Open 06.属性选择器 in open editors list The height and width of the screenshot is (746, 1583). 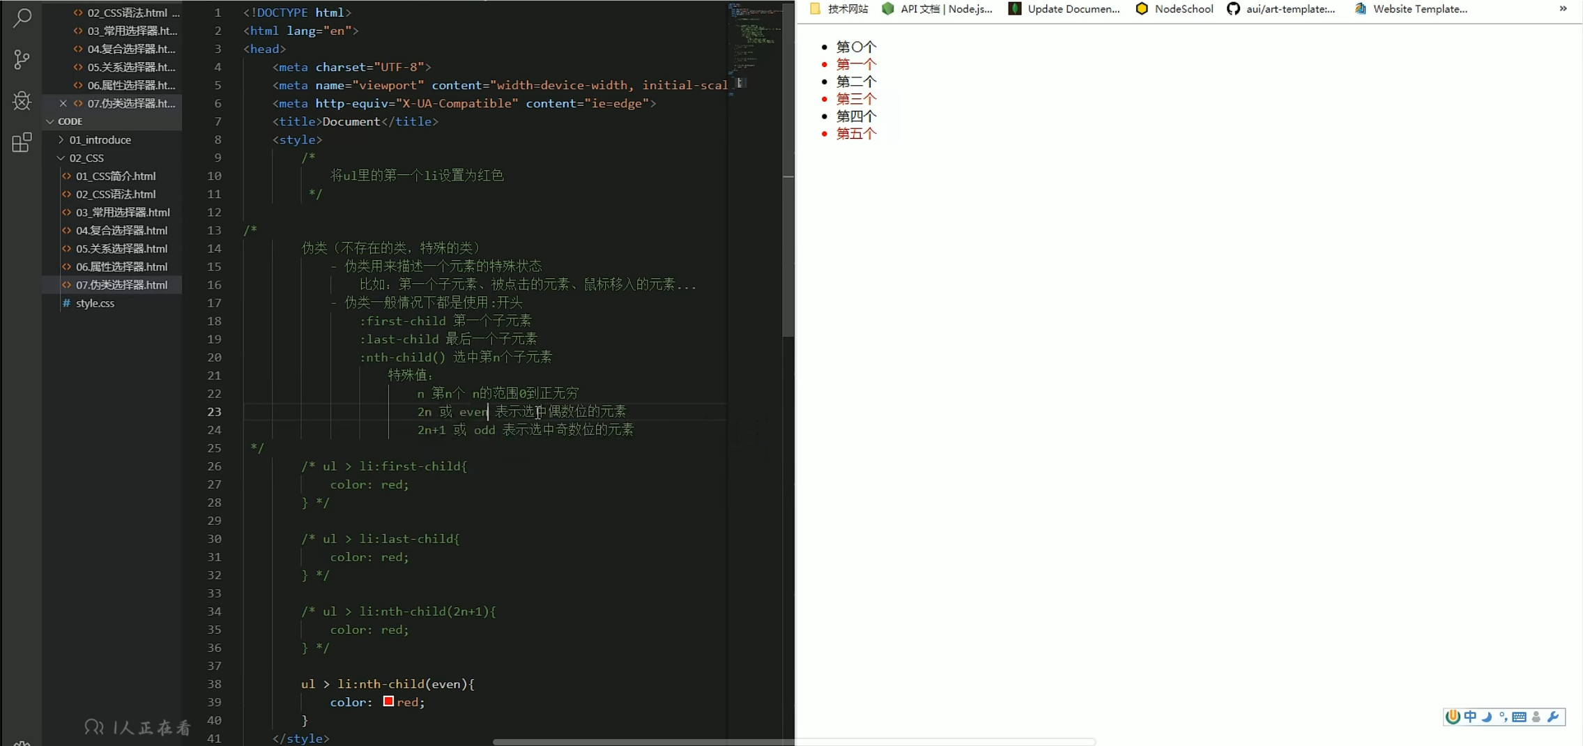(112, 85)
